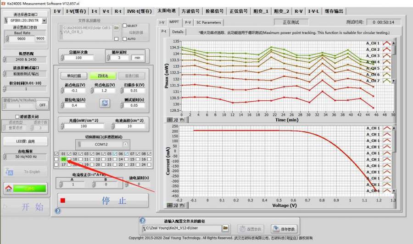Click A_CH 2 plot legend icon
Image resolution: width=413 pixels, height=244 pixels.
coord(387,49)
